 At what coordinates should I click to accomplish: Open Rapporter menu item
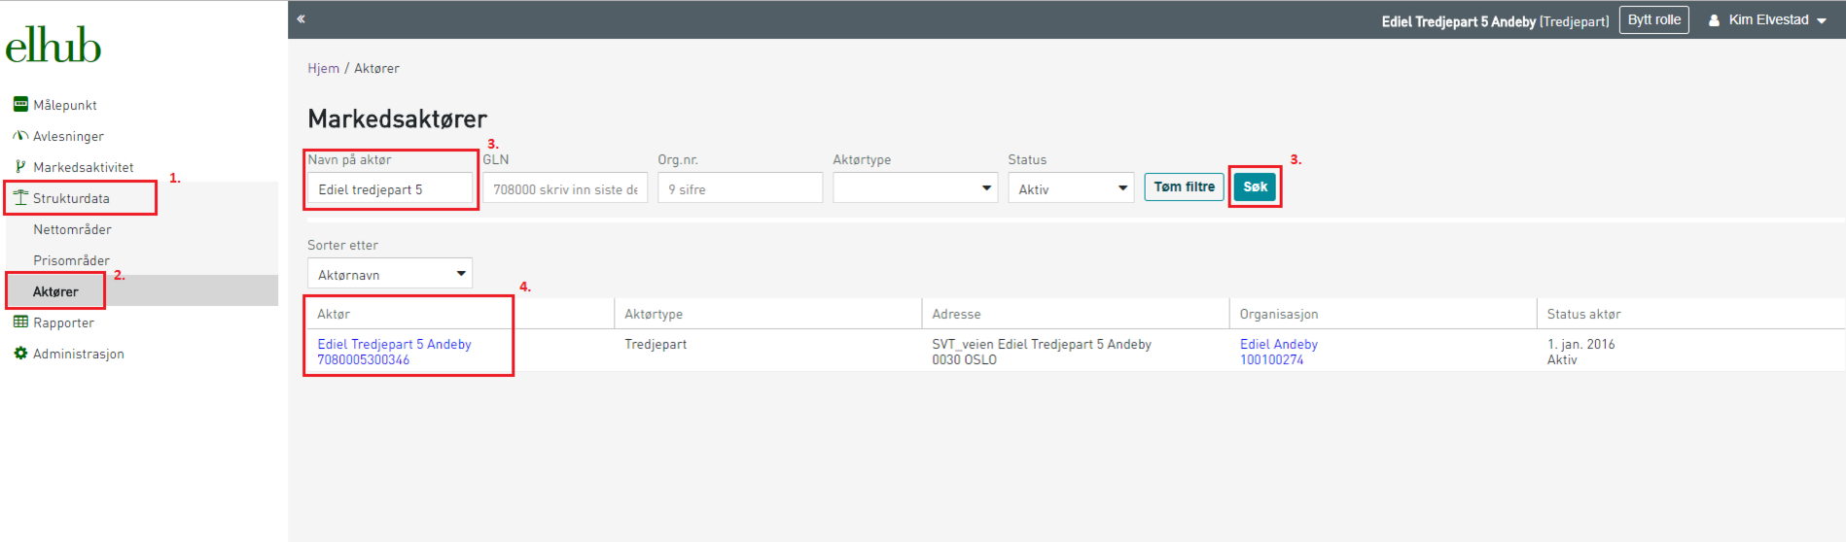(x=63, y=322)
